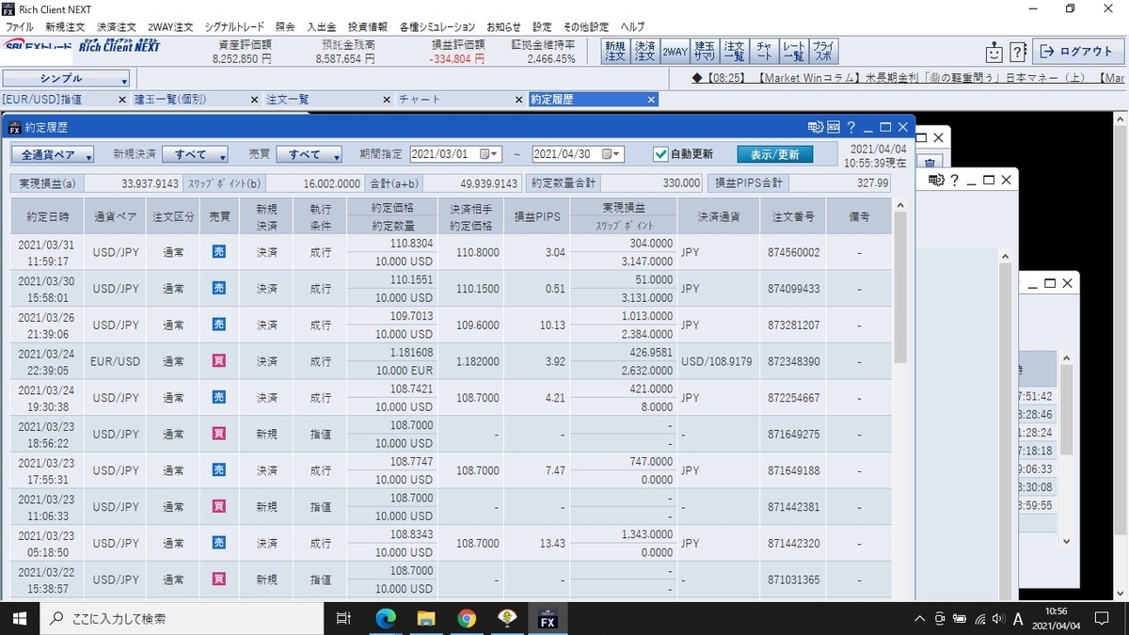Image resolution: width=1129 pixels, height=635 pixels.
Task: Click 売 badge in 2021/03/31 row
Action: (x=218, y=252)
